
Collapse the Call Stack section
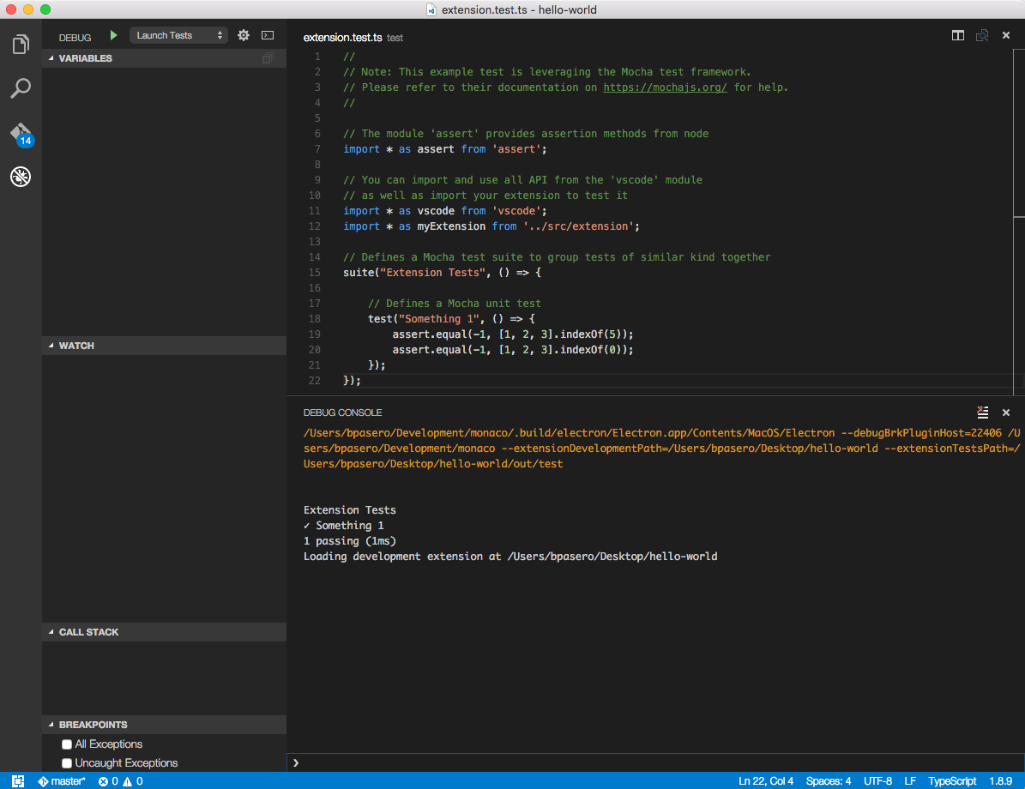[88, 632]
